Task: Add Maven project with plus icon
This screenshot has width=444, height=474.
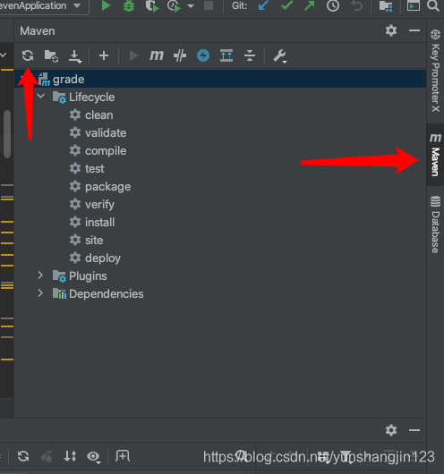Action: coord(104,55)
